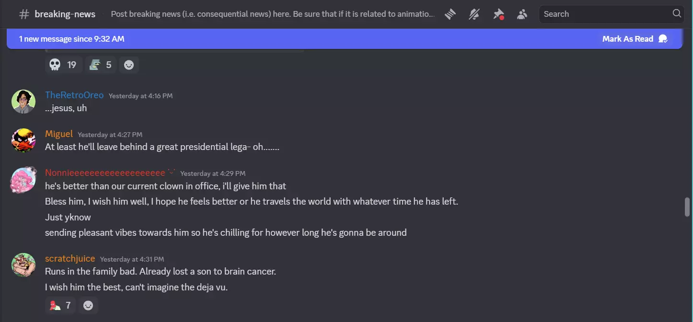Click scratchjuice's username
Screen dimensions: 693x322
pyautogui.click(x=70, y=259)
